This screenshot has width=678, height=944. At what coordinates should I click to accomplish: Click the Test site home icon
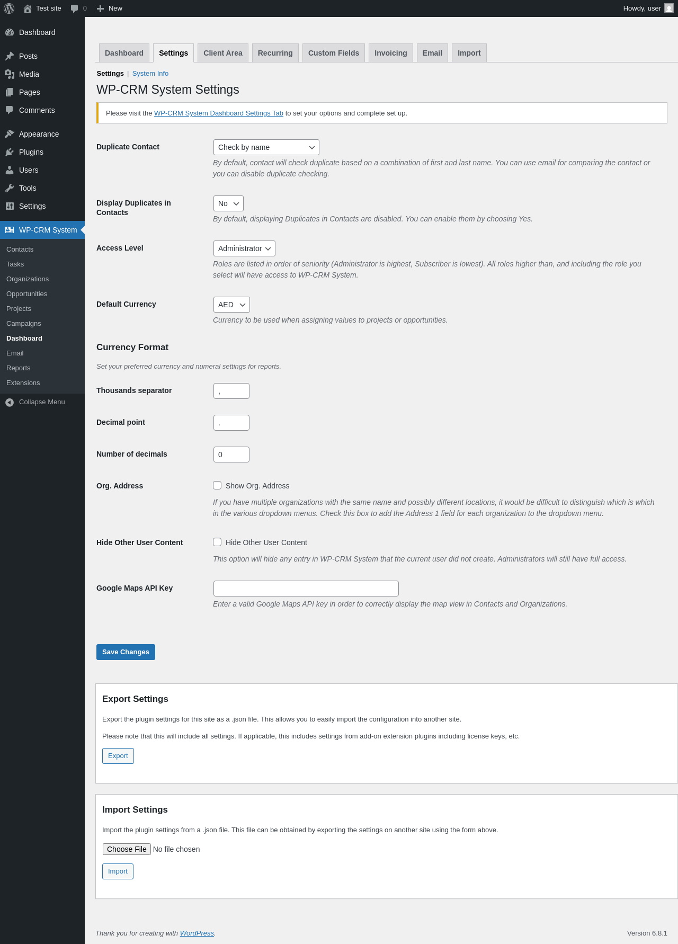(x=28, y=8)
